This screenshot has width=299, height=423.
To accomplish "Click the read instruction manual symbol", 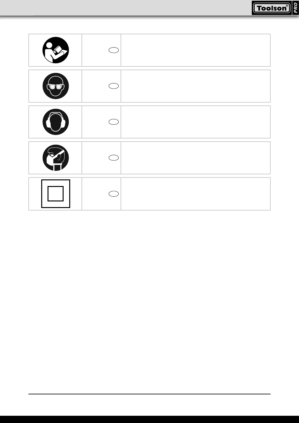I will [x=56, y=50].
